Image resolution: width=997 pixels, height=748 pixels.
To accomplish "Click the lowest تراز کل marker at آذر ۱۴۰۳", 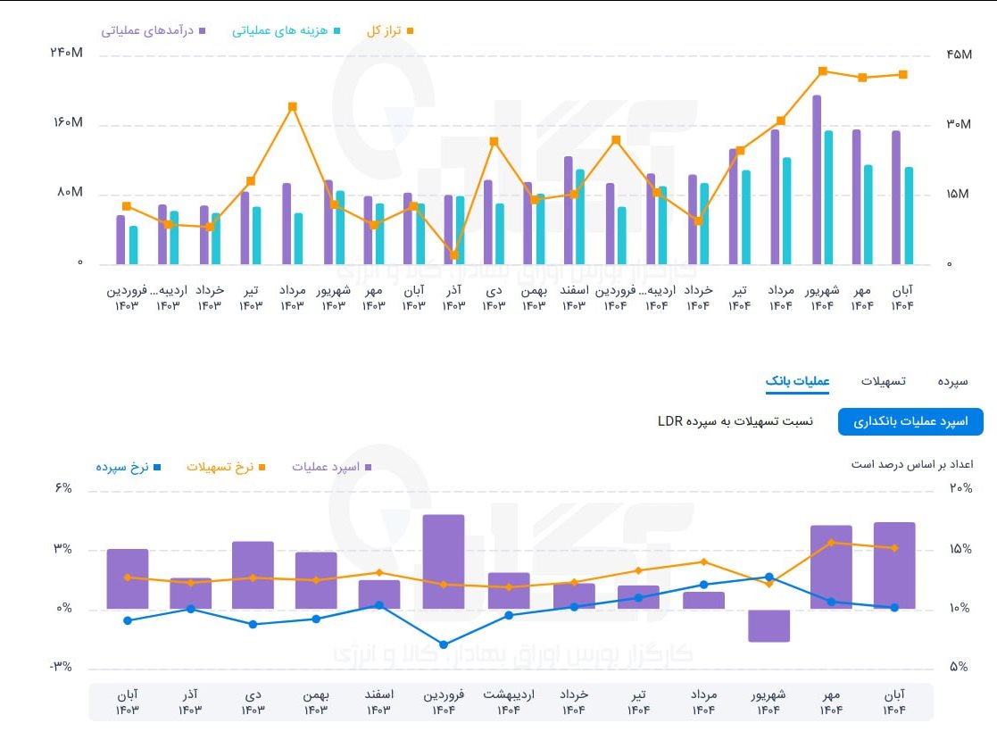I will click(x=454, y=255).
